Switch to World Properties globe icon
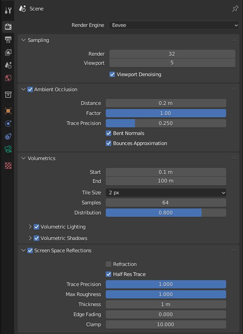243x334 pixels. point(8,78)
